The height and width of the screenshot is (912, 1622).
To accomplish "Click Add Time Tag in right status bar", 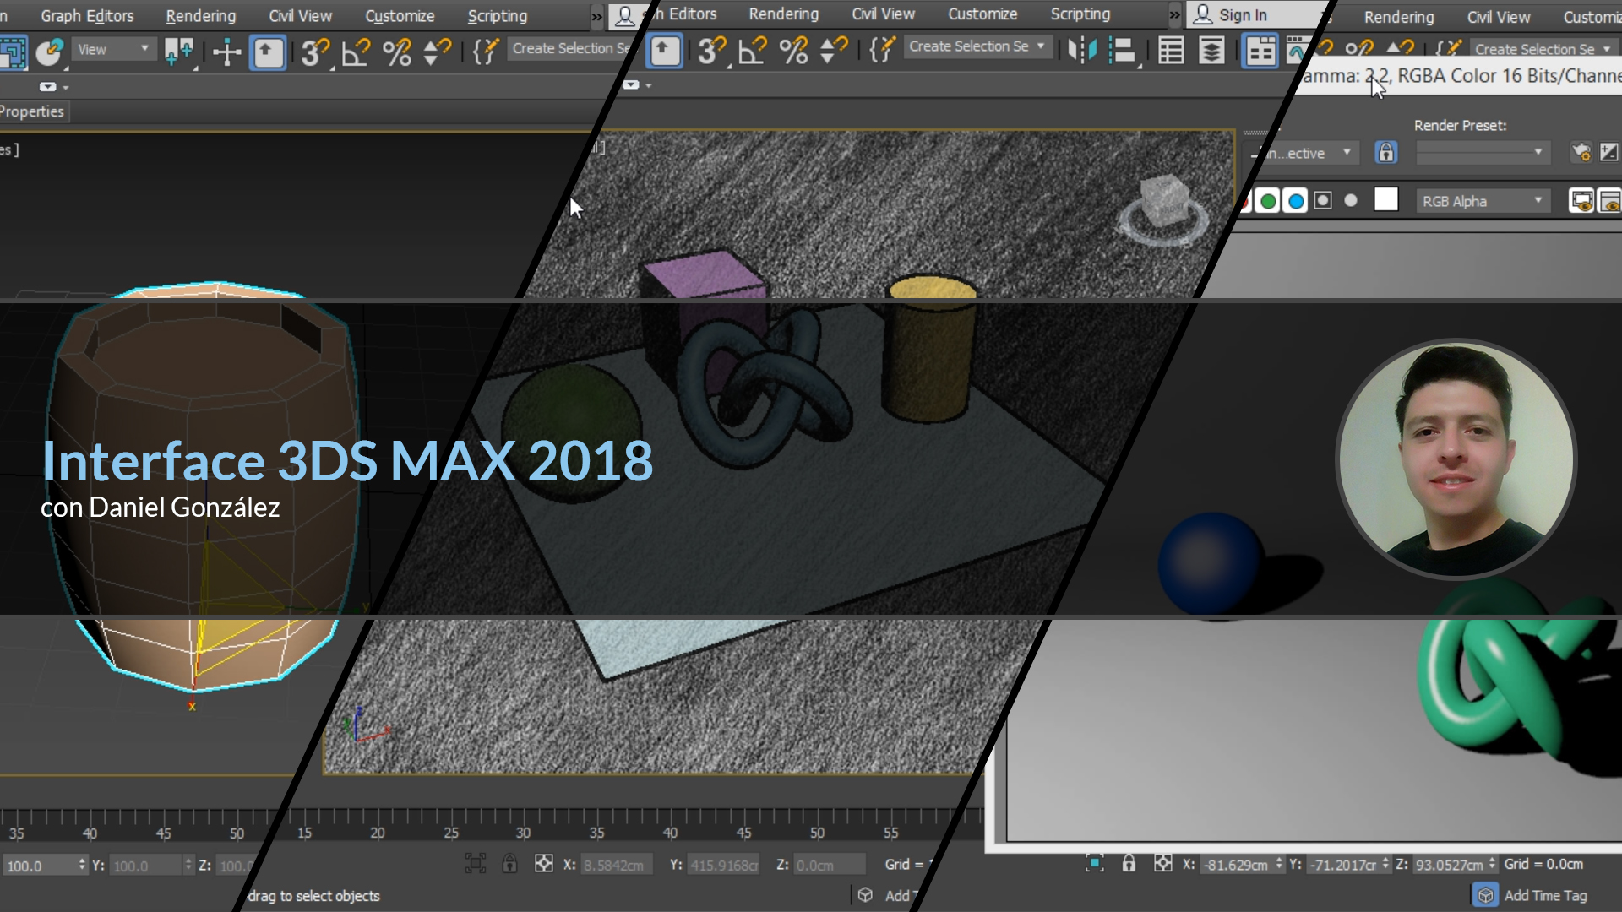I will point(1545,895).
